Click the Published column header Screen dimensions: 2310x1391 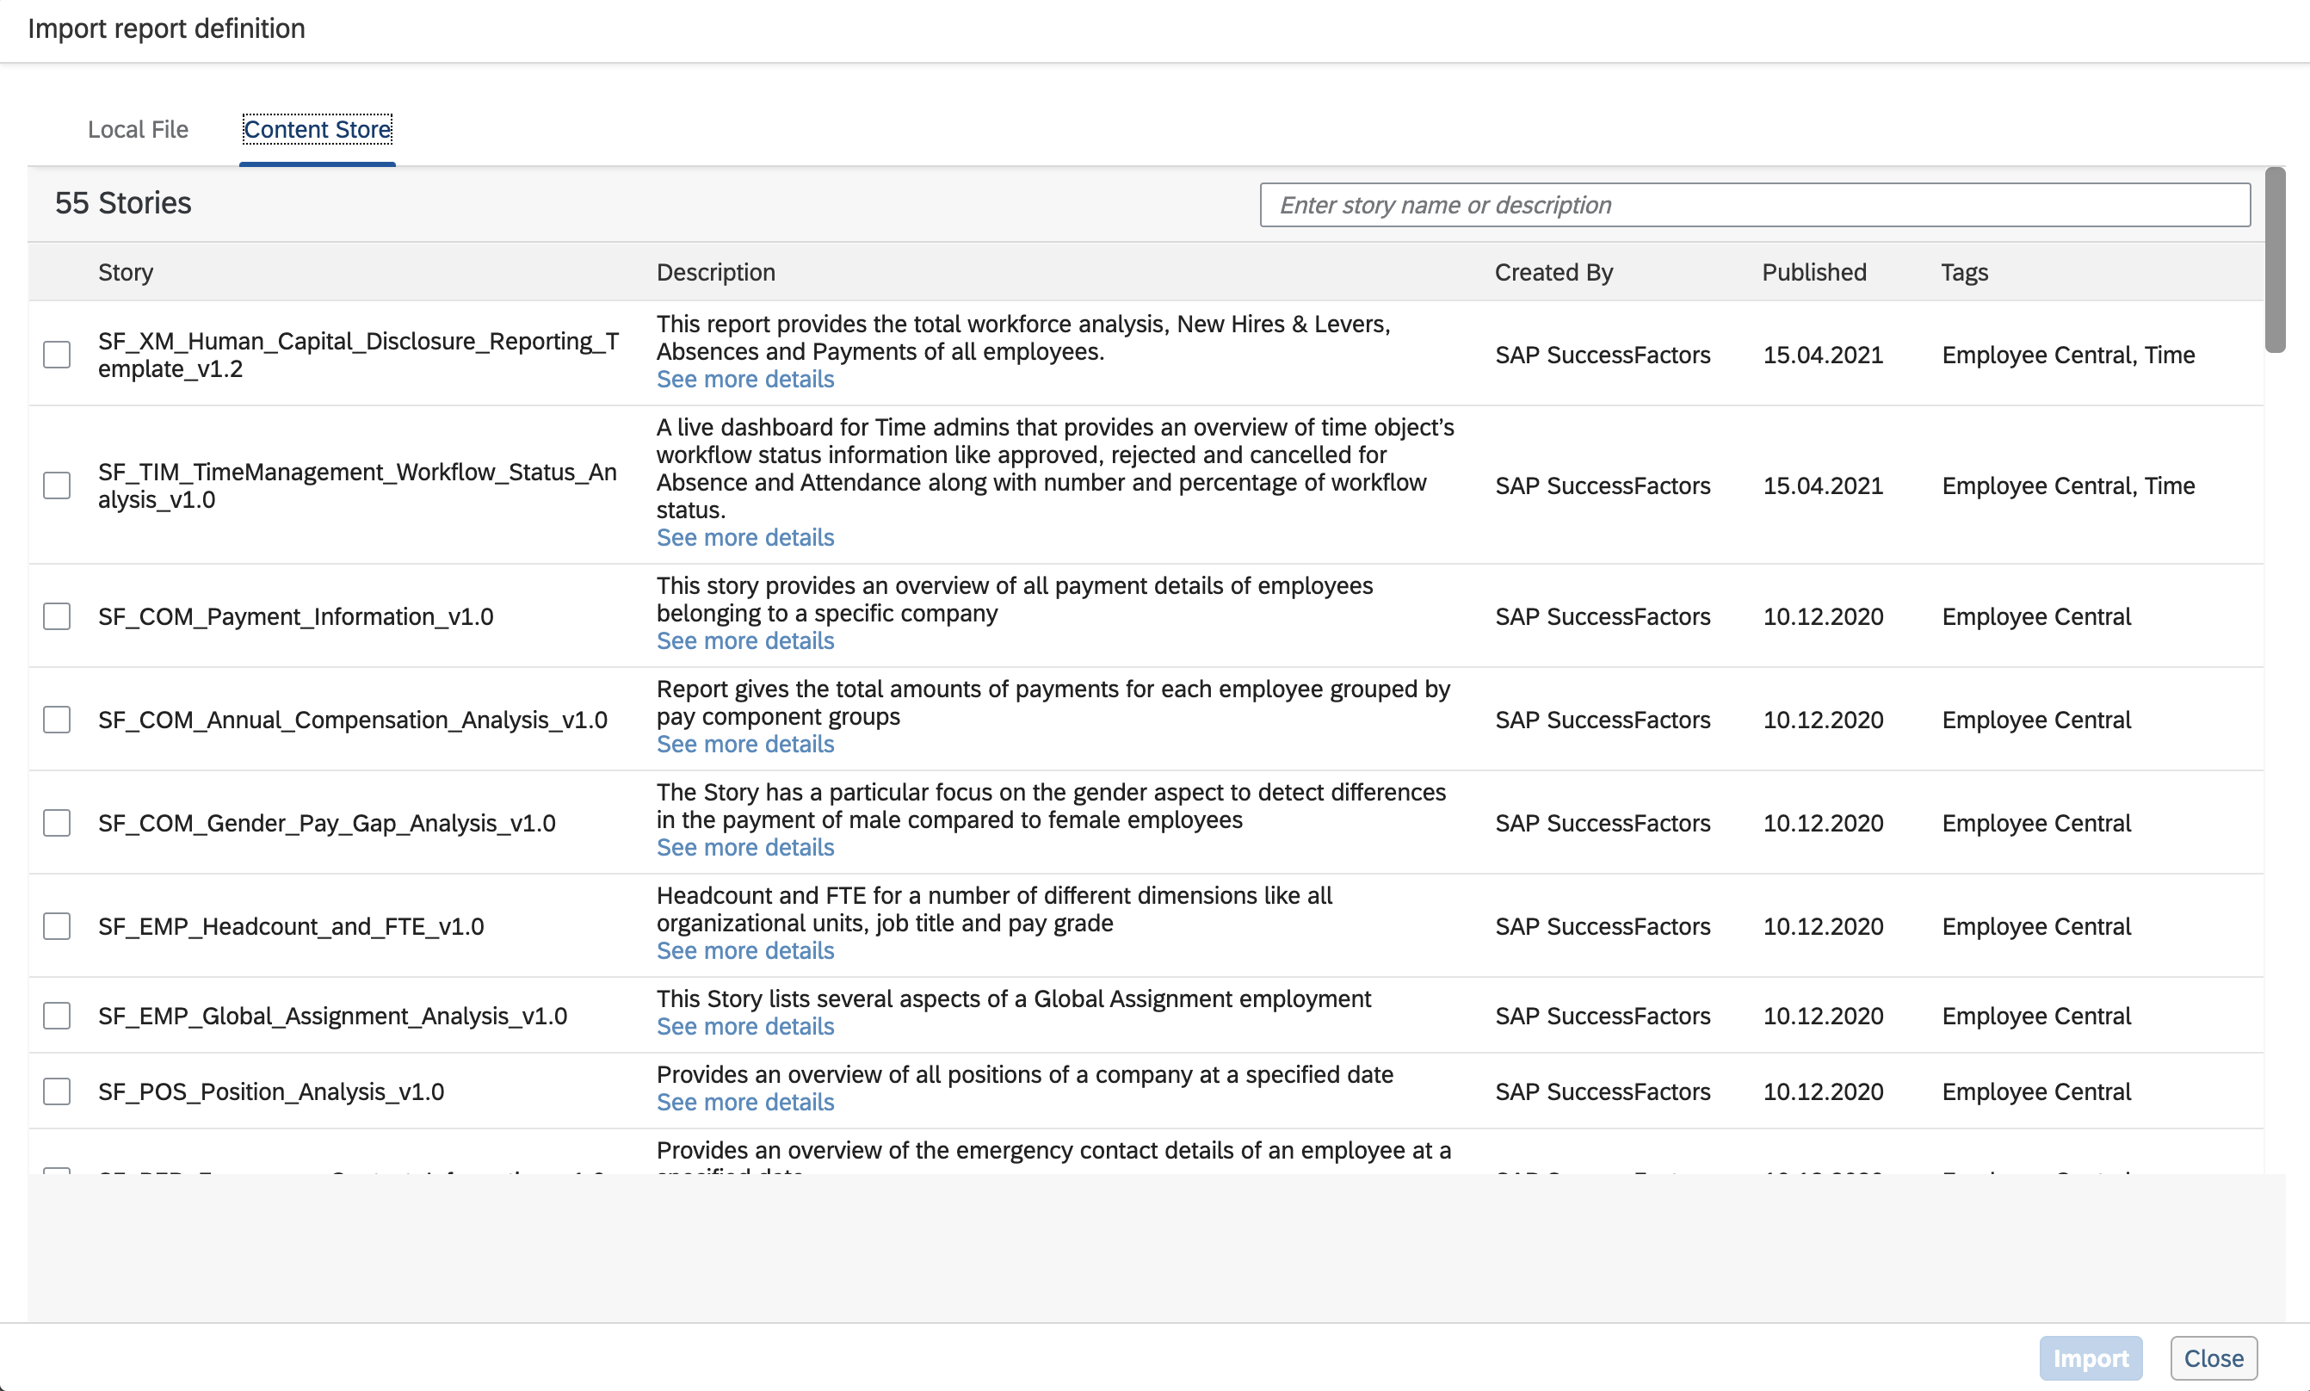point(1813,272)
